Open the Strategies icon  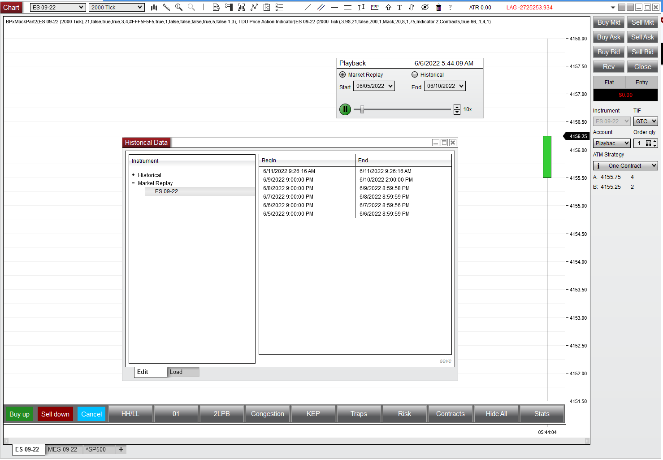[267, 7]
